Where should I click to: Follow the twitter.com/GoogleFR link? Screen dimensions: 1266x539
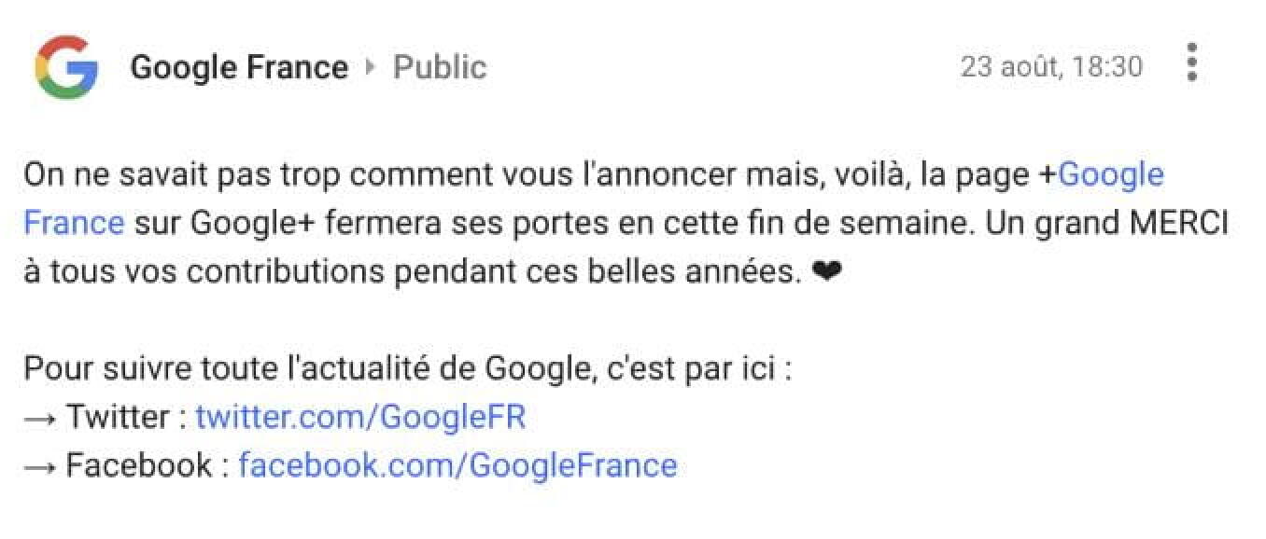pyautogui.click(x=360, y=417)
